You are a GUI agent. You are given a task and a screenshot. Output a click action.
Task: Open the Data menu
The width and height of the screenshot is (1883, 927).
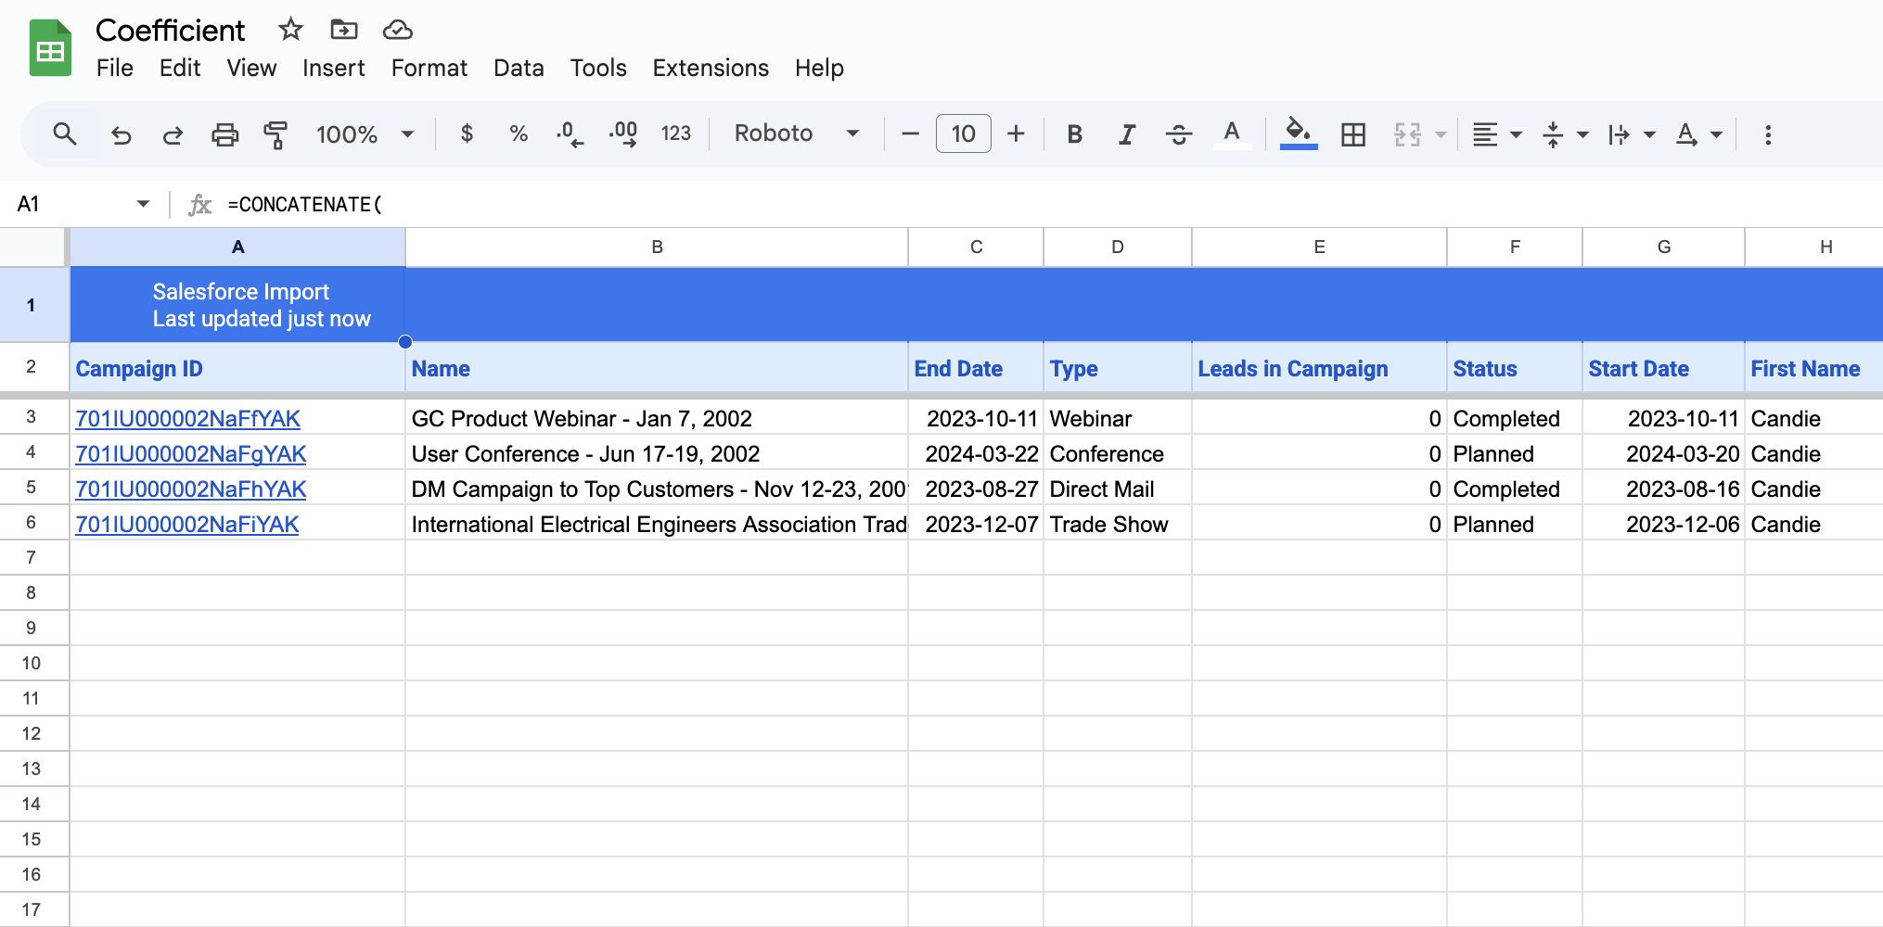tap(518, 68)
